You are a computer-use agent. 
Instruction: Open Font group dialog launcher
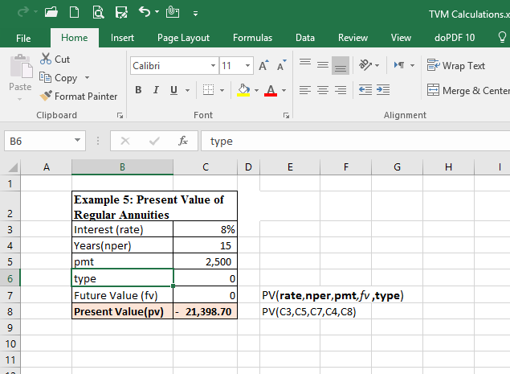click(x=286, y=115)
